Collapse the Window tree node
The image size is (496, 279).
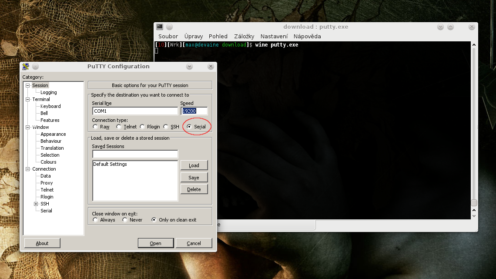(28, 127)
